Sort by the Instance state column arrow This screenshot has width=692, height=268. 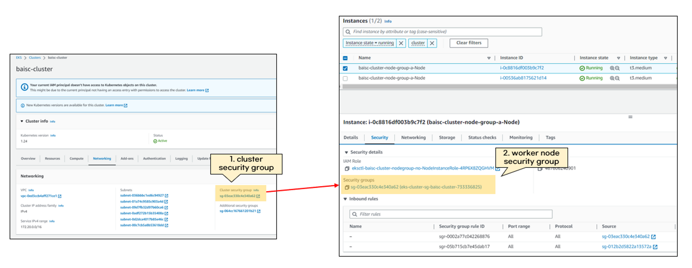click(x=619, y=58)
